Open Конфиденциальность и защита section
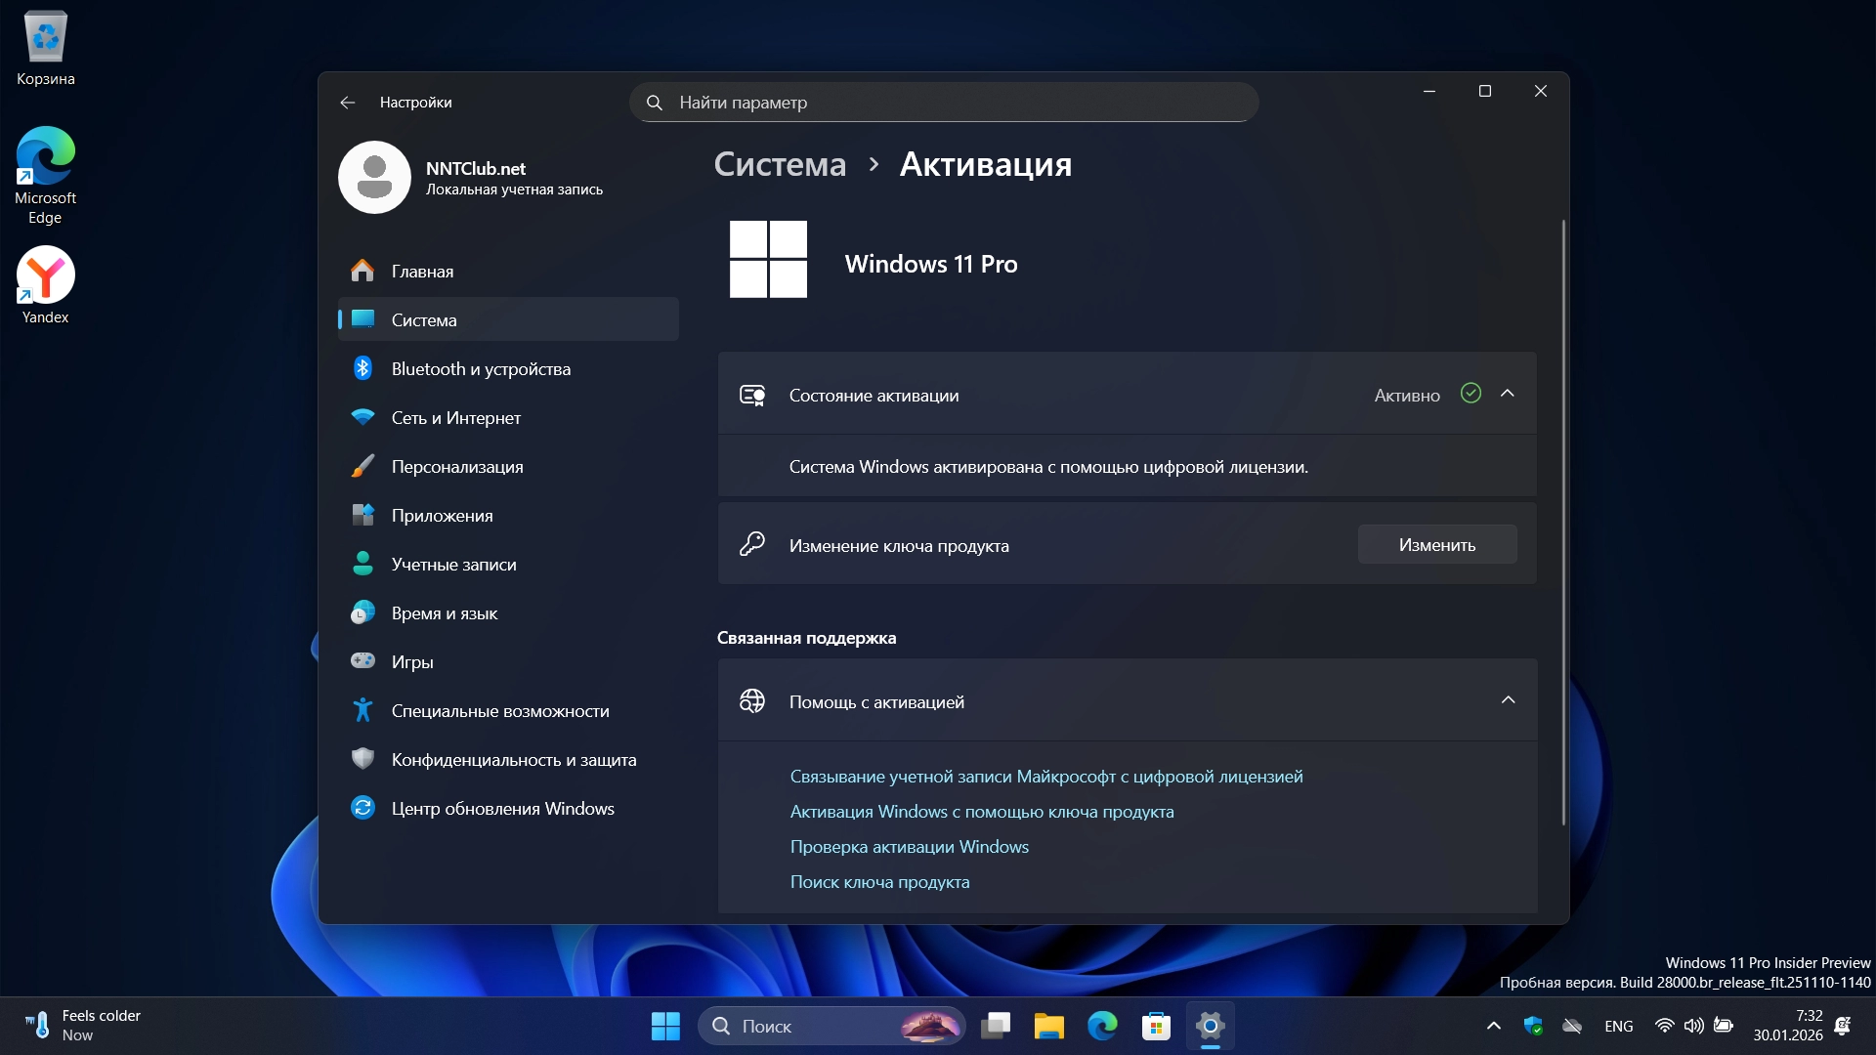Image resolution: width=1876 pixels, height=1055 pixels. (x=513, y=760)
